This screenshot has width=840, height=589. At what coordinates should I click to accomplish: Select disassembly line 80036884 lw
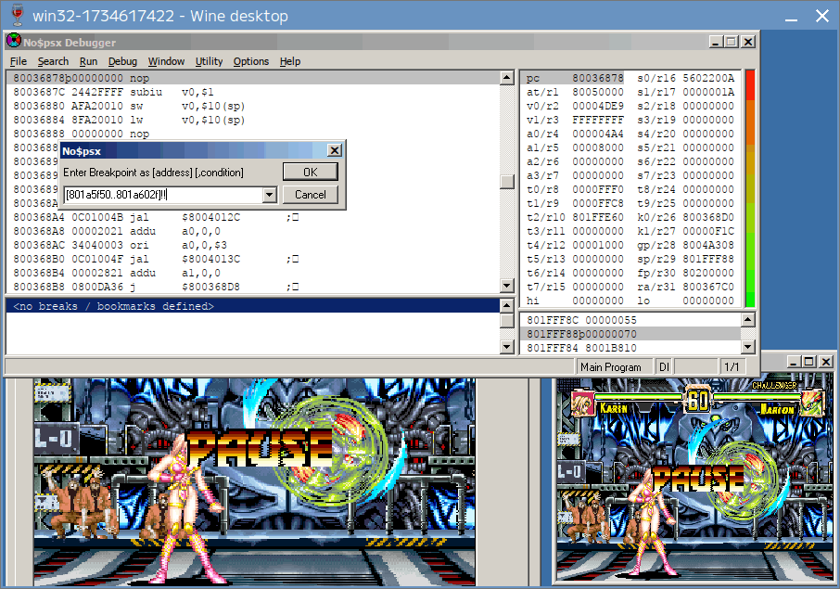coord(253,120)
